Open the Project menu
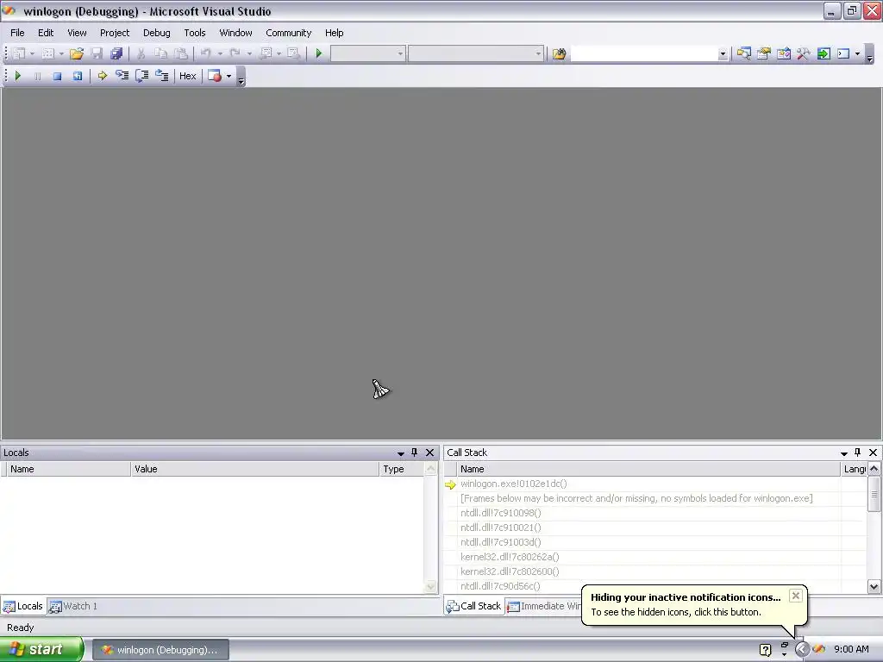Screen dimensions: 883x662 coord(115,33)
